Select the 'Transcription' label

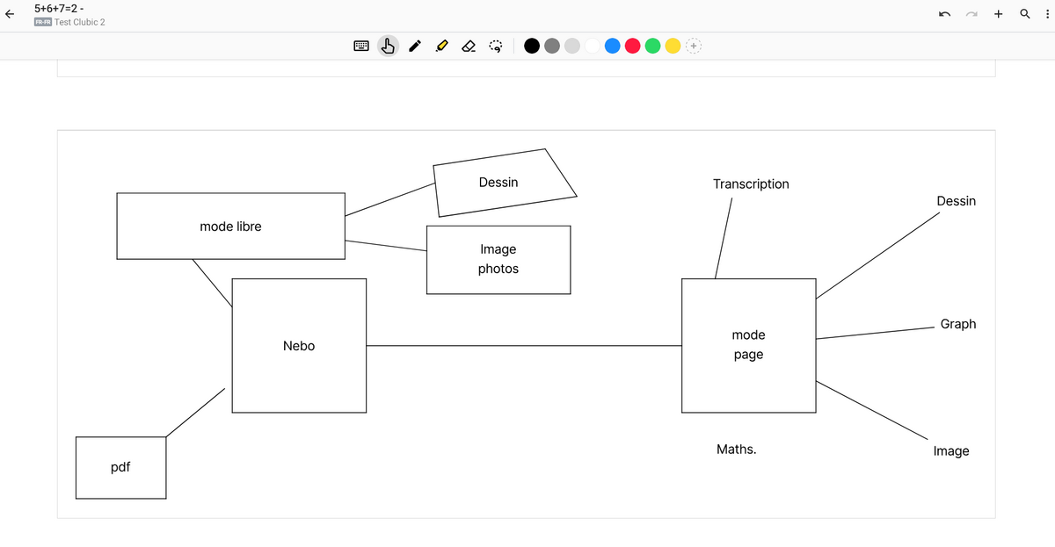coord(752,184)
